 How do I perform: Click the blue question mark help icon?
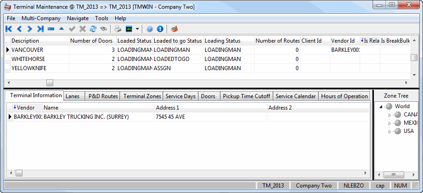(150, 29)
